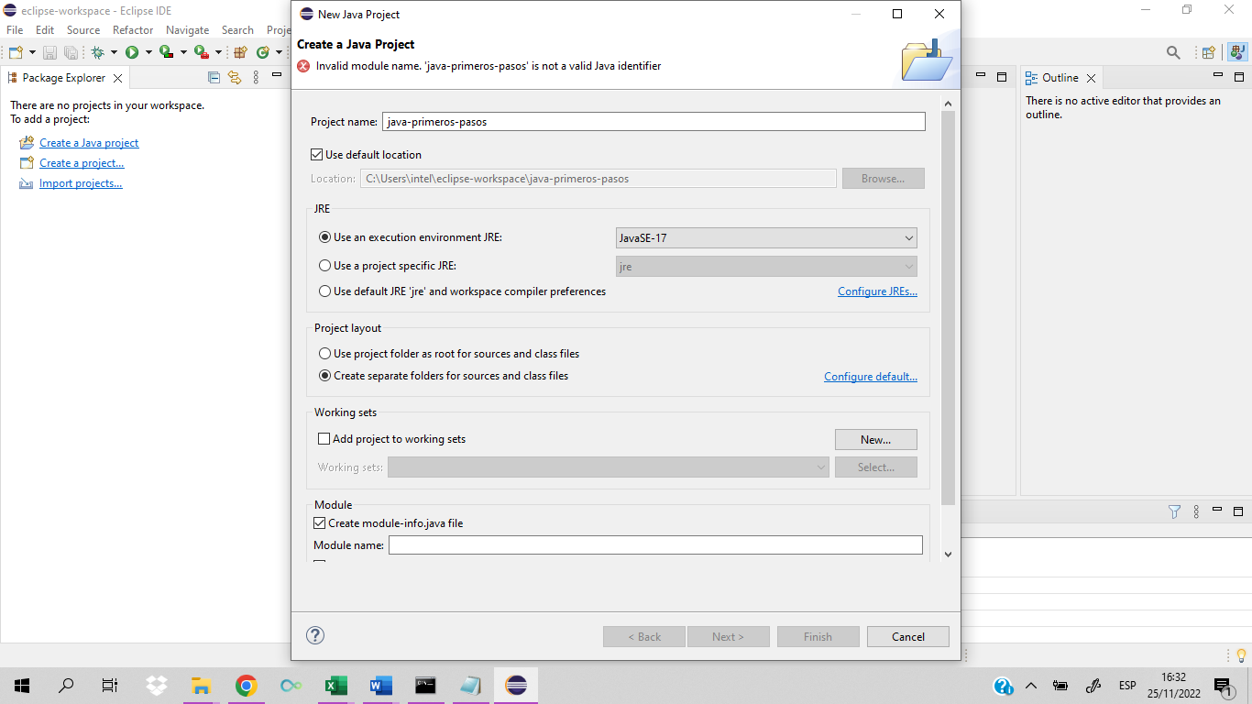
Task: Open the Search menu
Action: coord(237,30)
